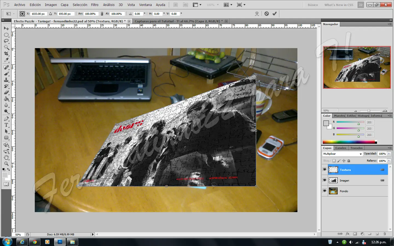Expand the Relleno slider arrow
394x246 pixels.
pos(389,161)
